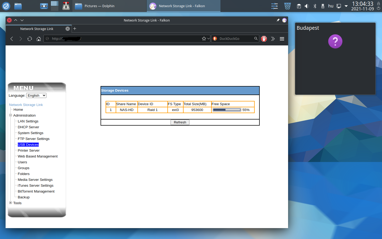Open the DuckDuckGo search engine selector
Image resolution: width=382 pixels, height=239 pixels.
[x=215, y=39]
